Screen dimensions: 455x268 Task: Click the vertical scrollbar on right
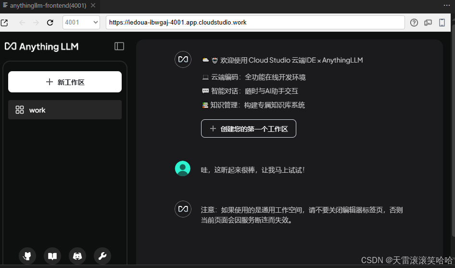(x=453, y=131)
